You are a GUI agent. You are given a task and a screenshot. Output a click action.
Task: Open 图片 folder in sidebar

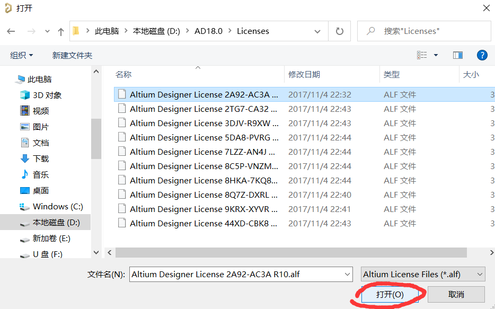[x=41, y=127]
